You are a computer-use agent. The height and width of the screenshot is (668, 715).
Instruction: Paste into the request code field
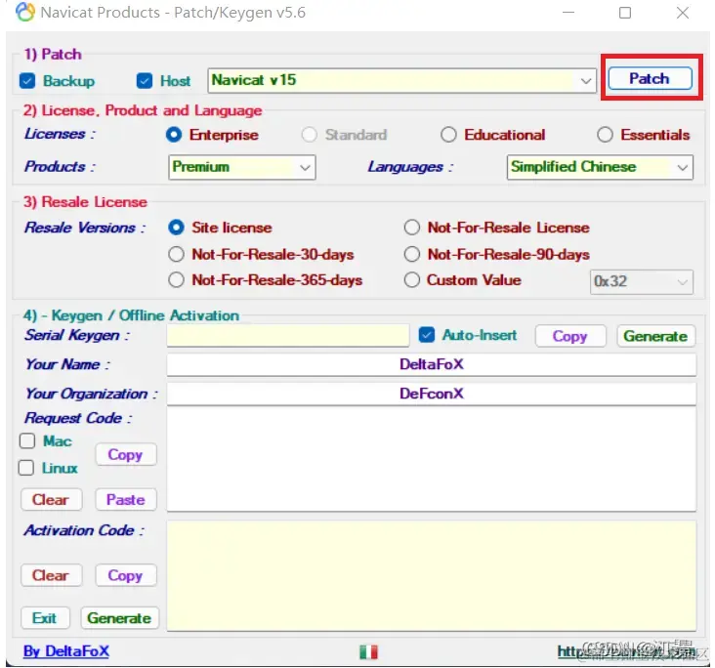pos(126,500)
